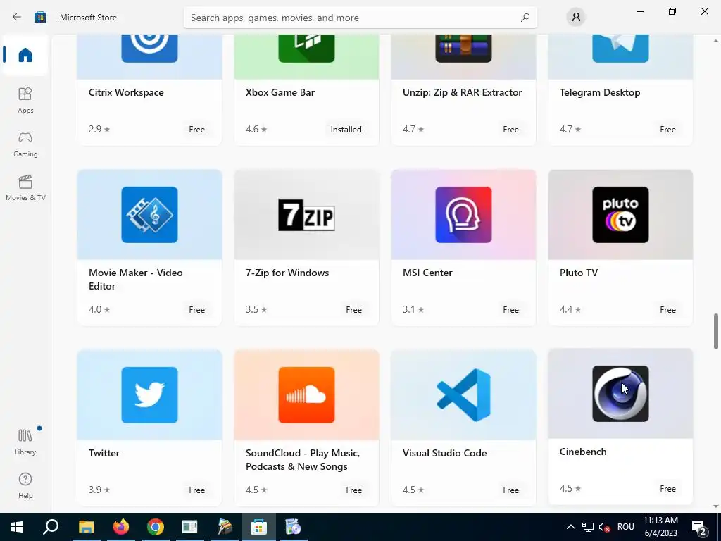The image size is (721, 541).
Task: Click the Movie Maker app icon
Action: pos(149,215)
